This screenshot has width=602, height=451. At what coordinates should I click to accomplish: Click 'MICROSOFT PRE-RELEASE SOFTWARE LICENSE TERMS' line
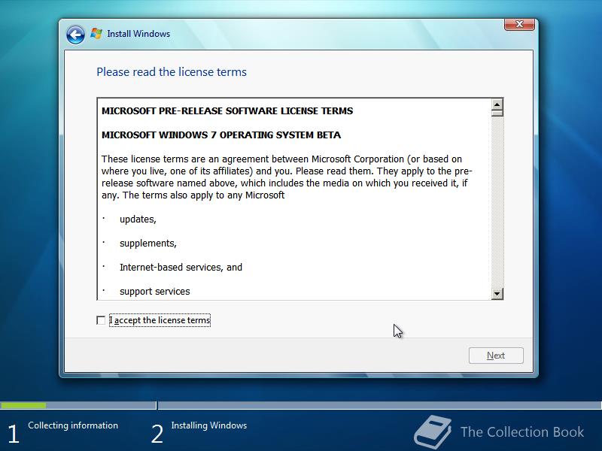tap(227, 110)
